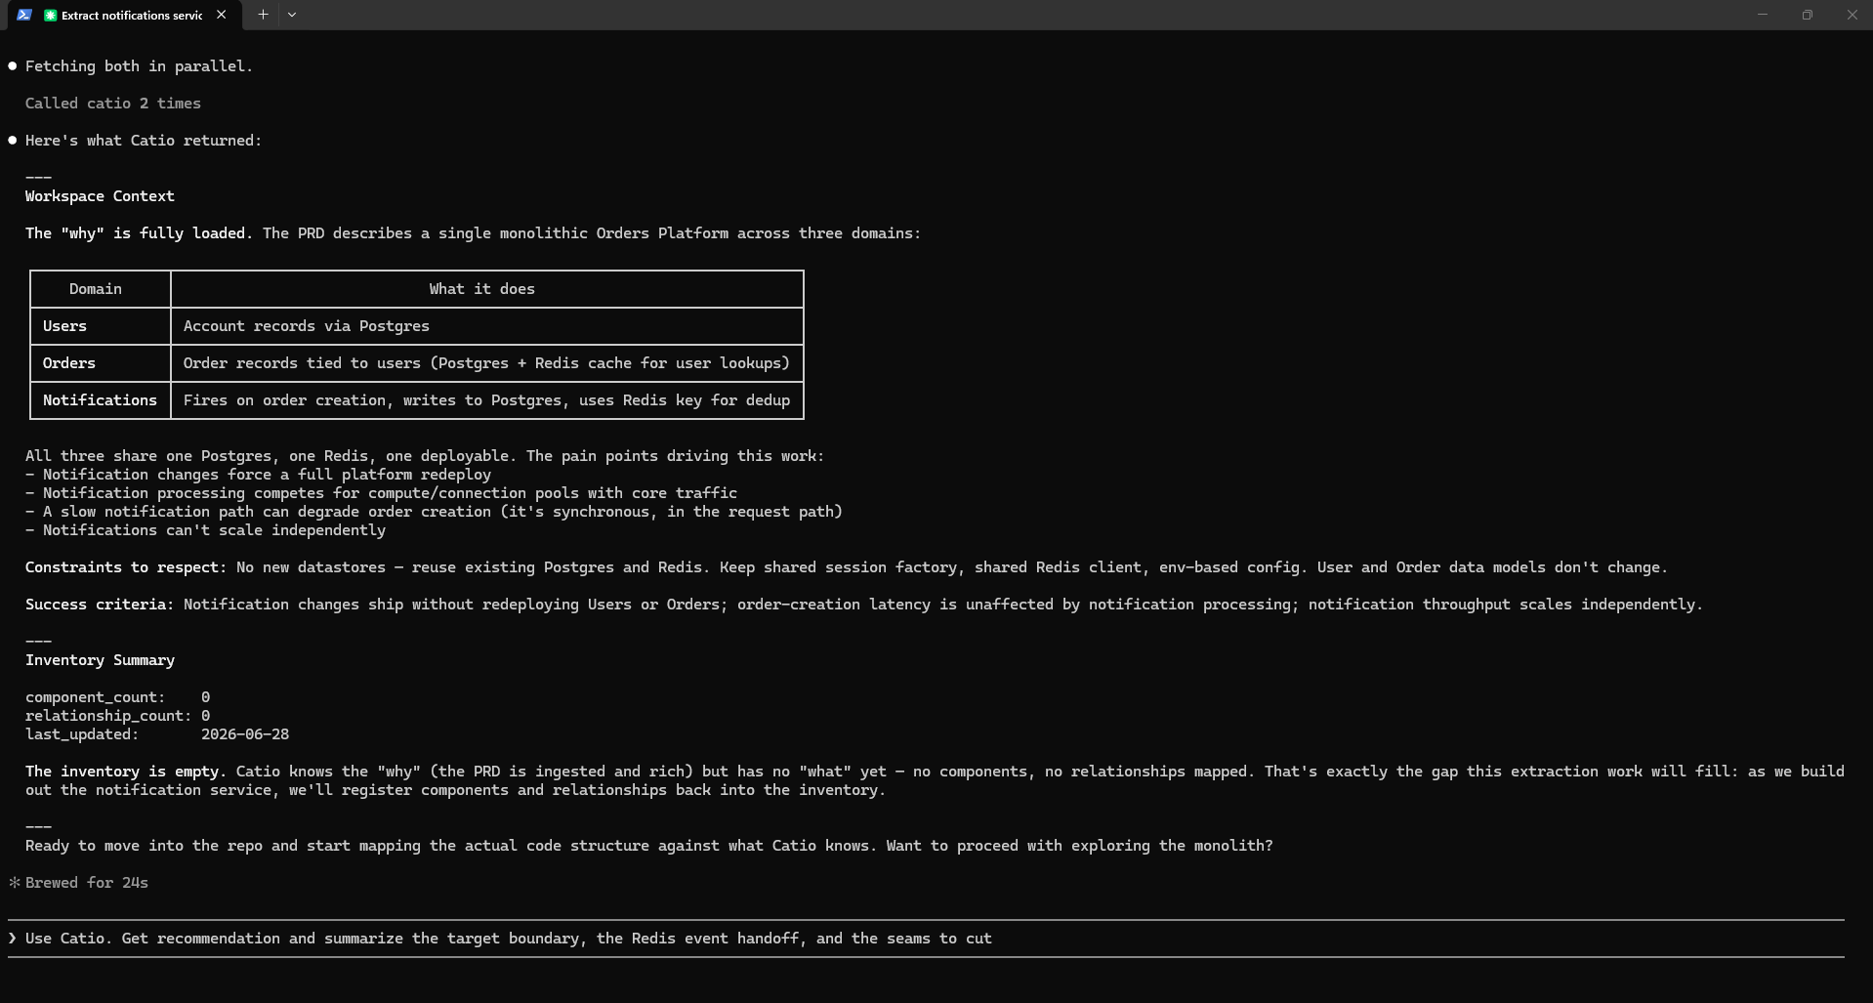Click 'Notification changes force a full platform redeploy'

(267, 475)
